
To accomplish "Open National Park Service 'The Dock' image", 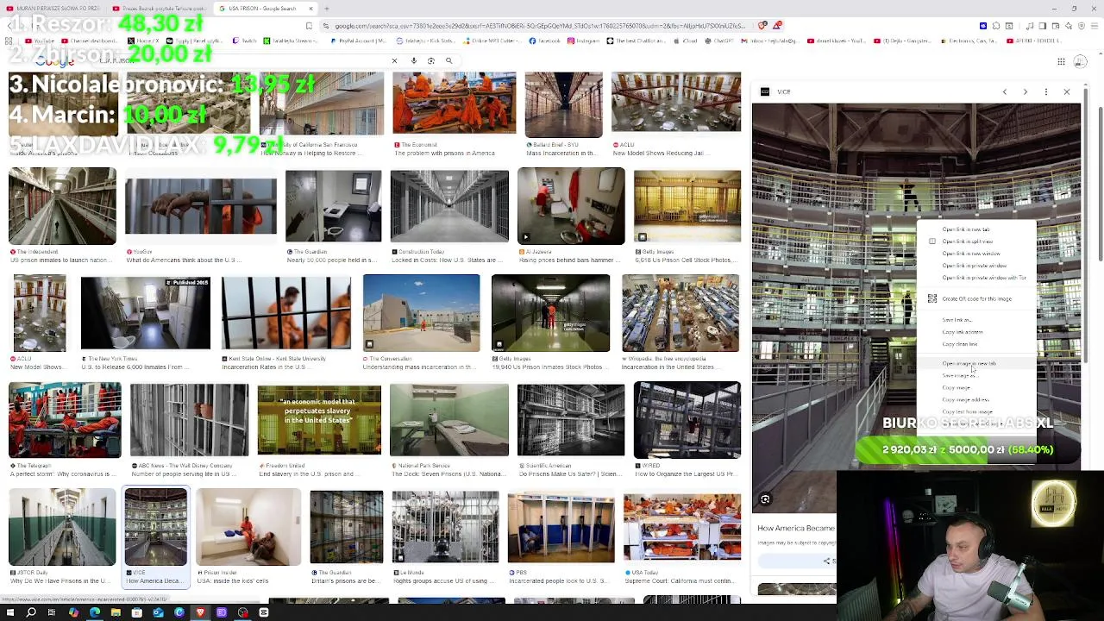I will [449, 420].
